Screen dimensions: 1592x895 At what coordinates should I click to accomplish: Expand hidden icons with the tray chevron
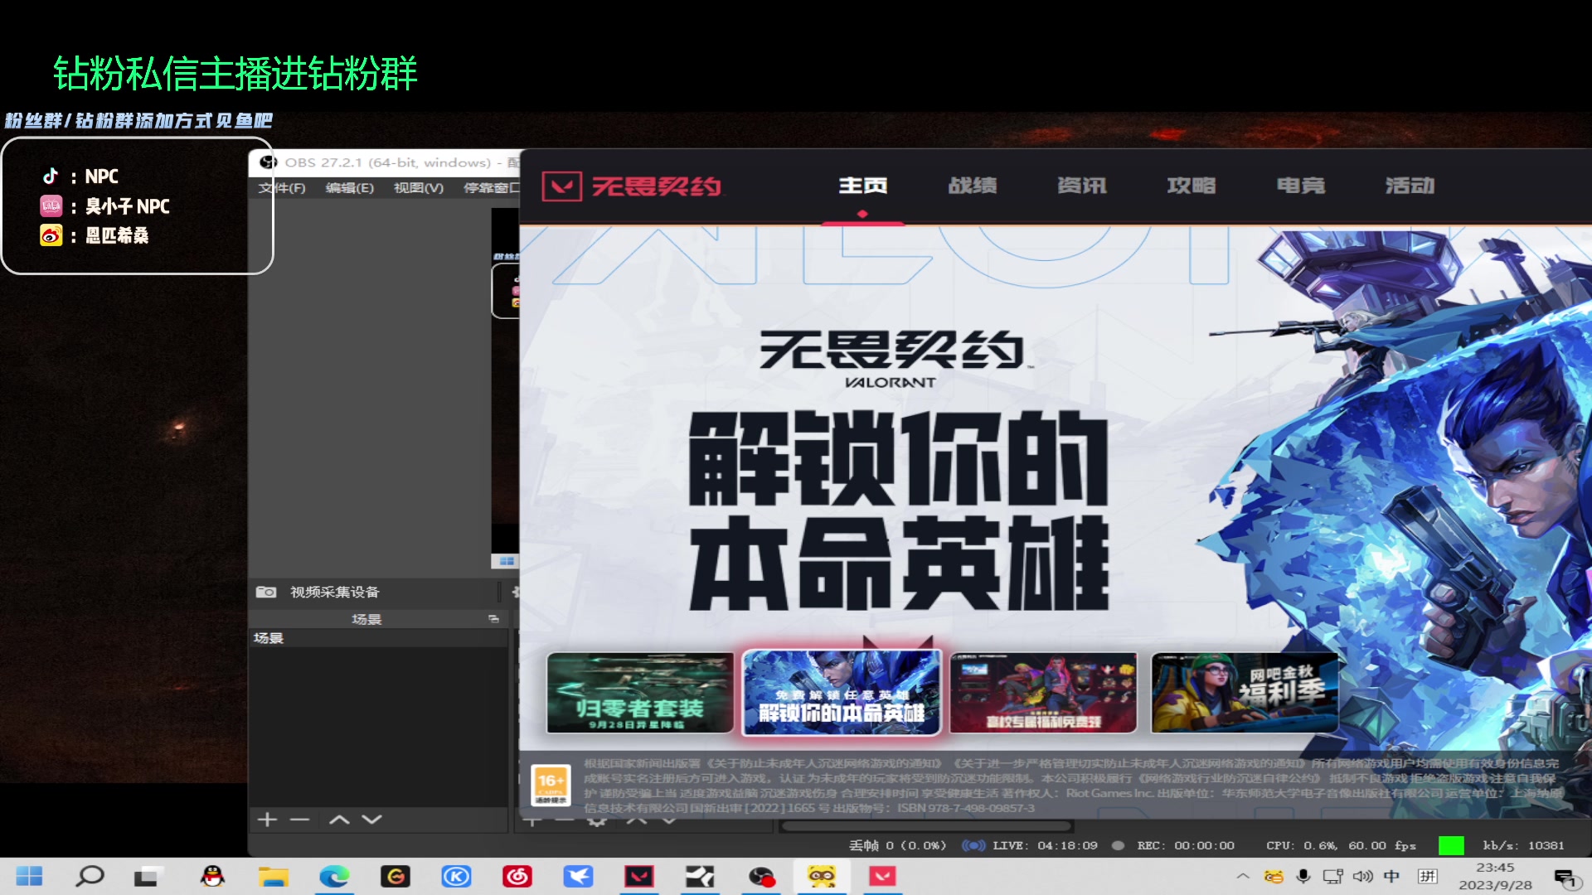[1244, 874]
